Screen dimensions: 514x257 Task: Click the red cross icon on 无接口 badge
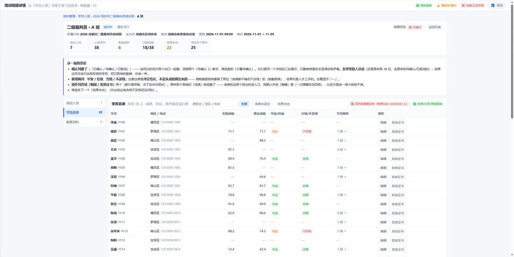(410, 27)
